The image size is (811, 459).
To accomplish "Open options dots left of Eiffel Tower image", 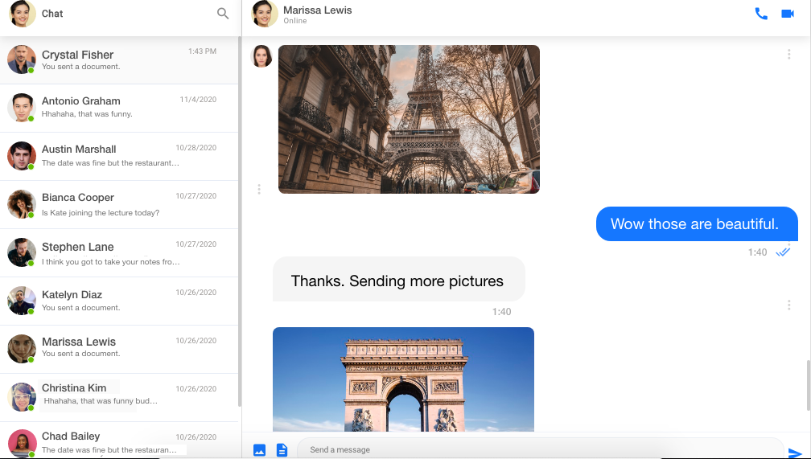I will point(258,189).
